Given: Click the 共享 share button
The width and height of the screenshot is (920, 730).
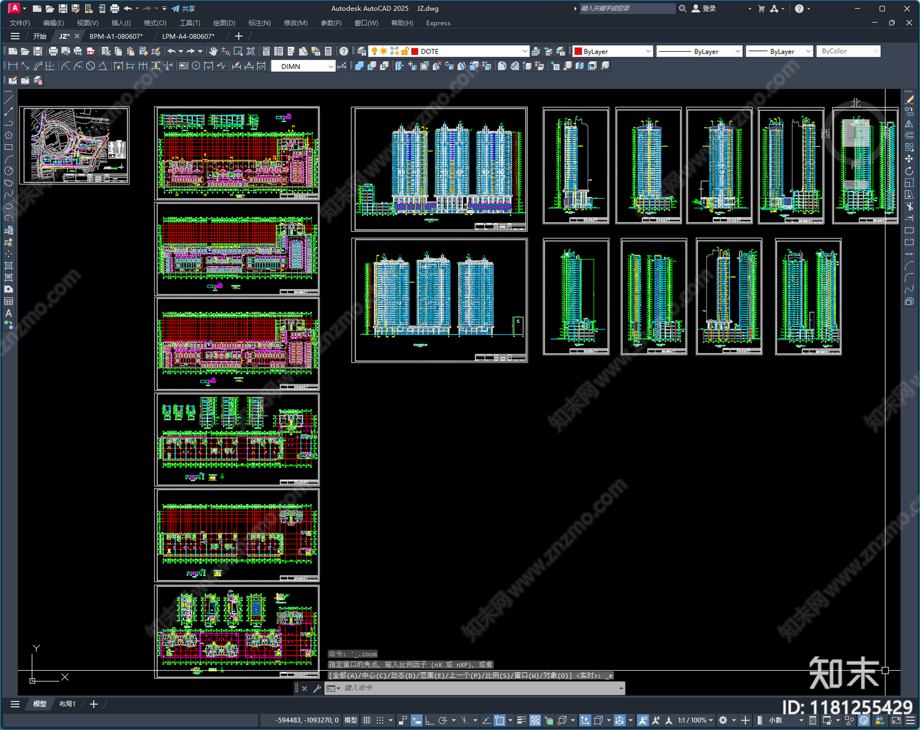Looking at the screenshot, I should coord(183,9).
